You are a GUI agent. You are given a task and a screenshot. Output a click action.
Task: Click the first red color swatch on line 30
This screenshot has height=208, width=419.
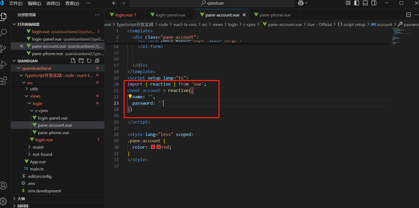click(153, 147)
